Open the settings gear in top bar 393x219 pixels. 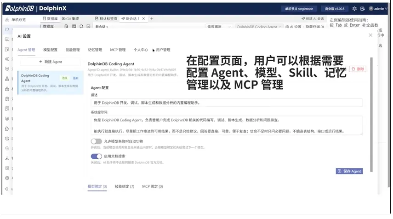coord(354,9)
